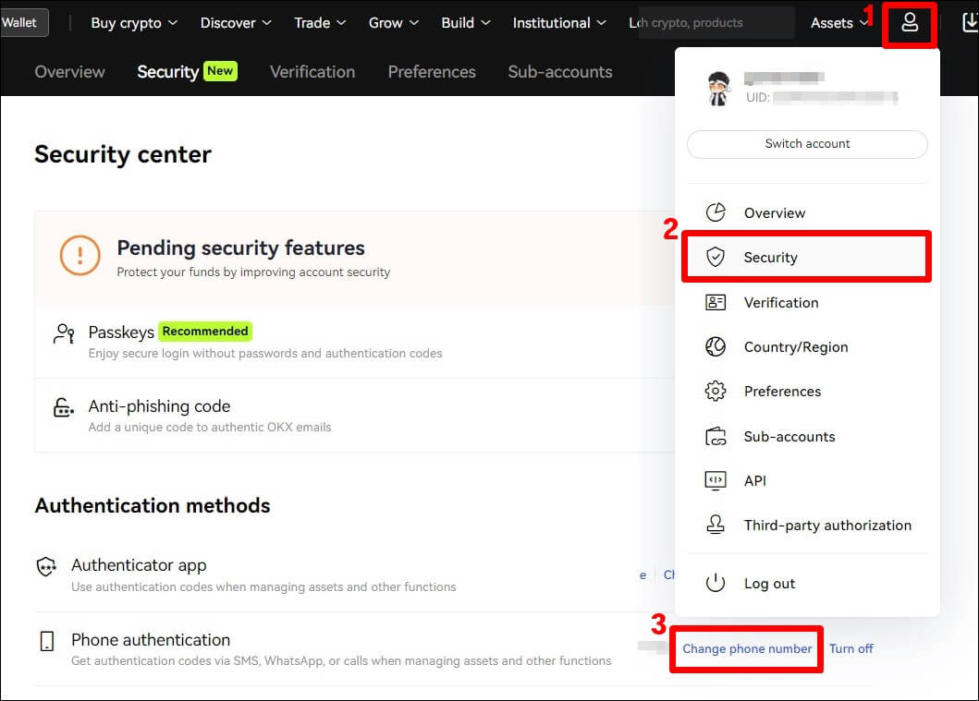
Task: Click the Wallet button
Action: pyautogui.click(x=24, y=22)
